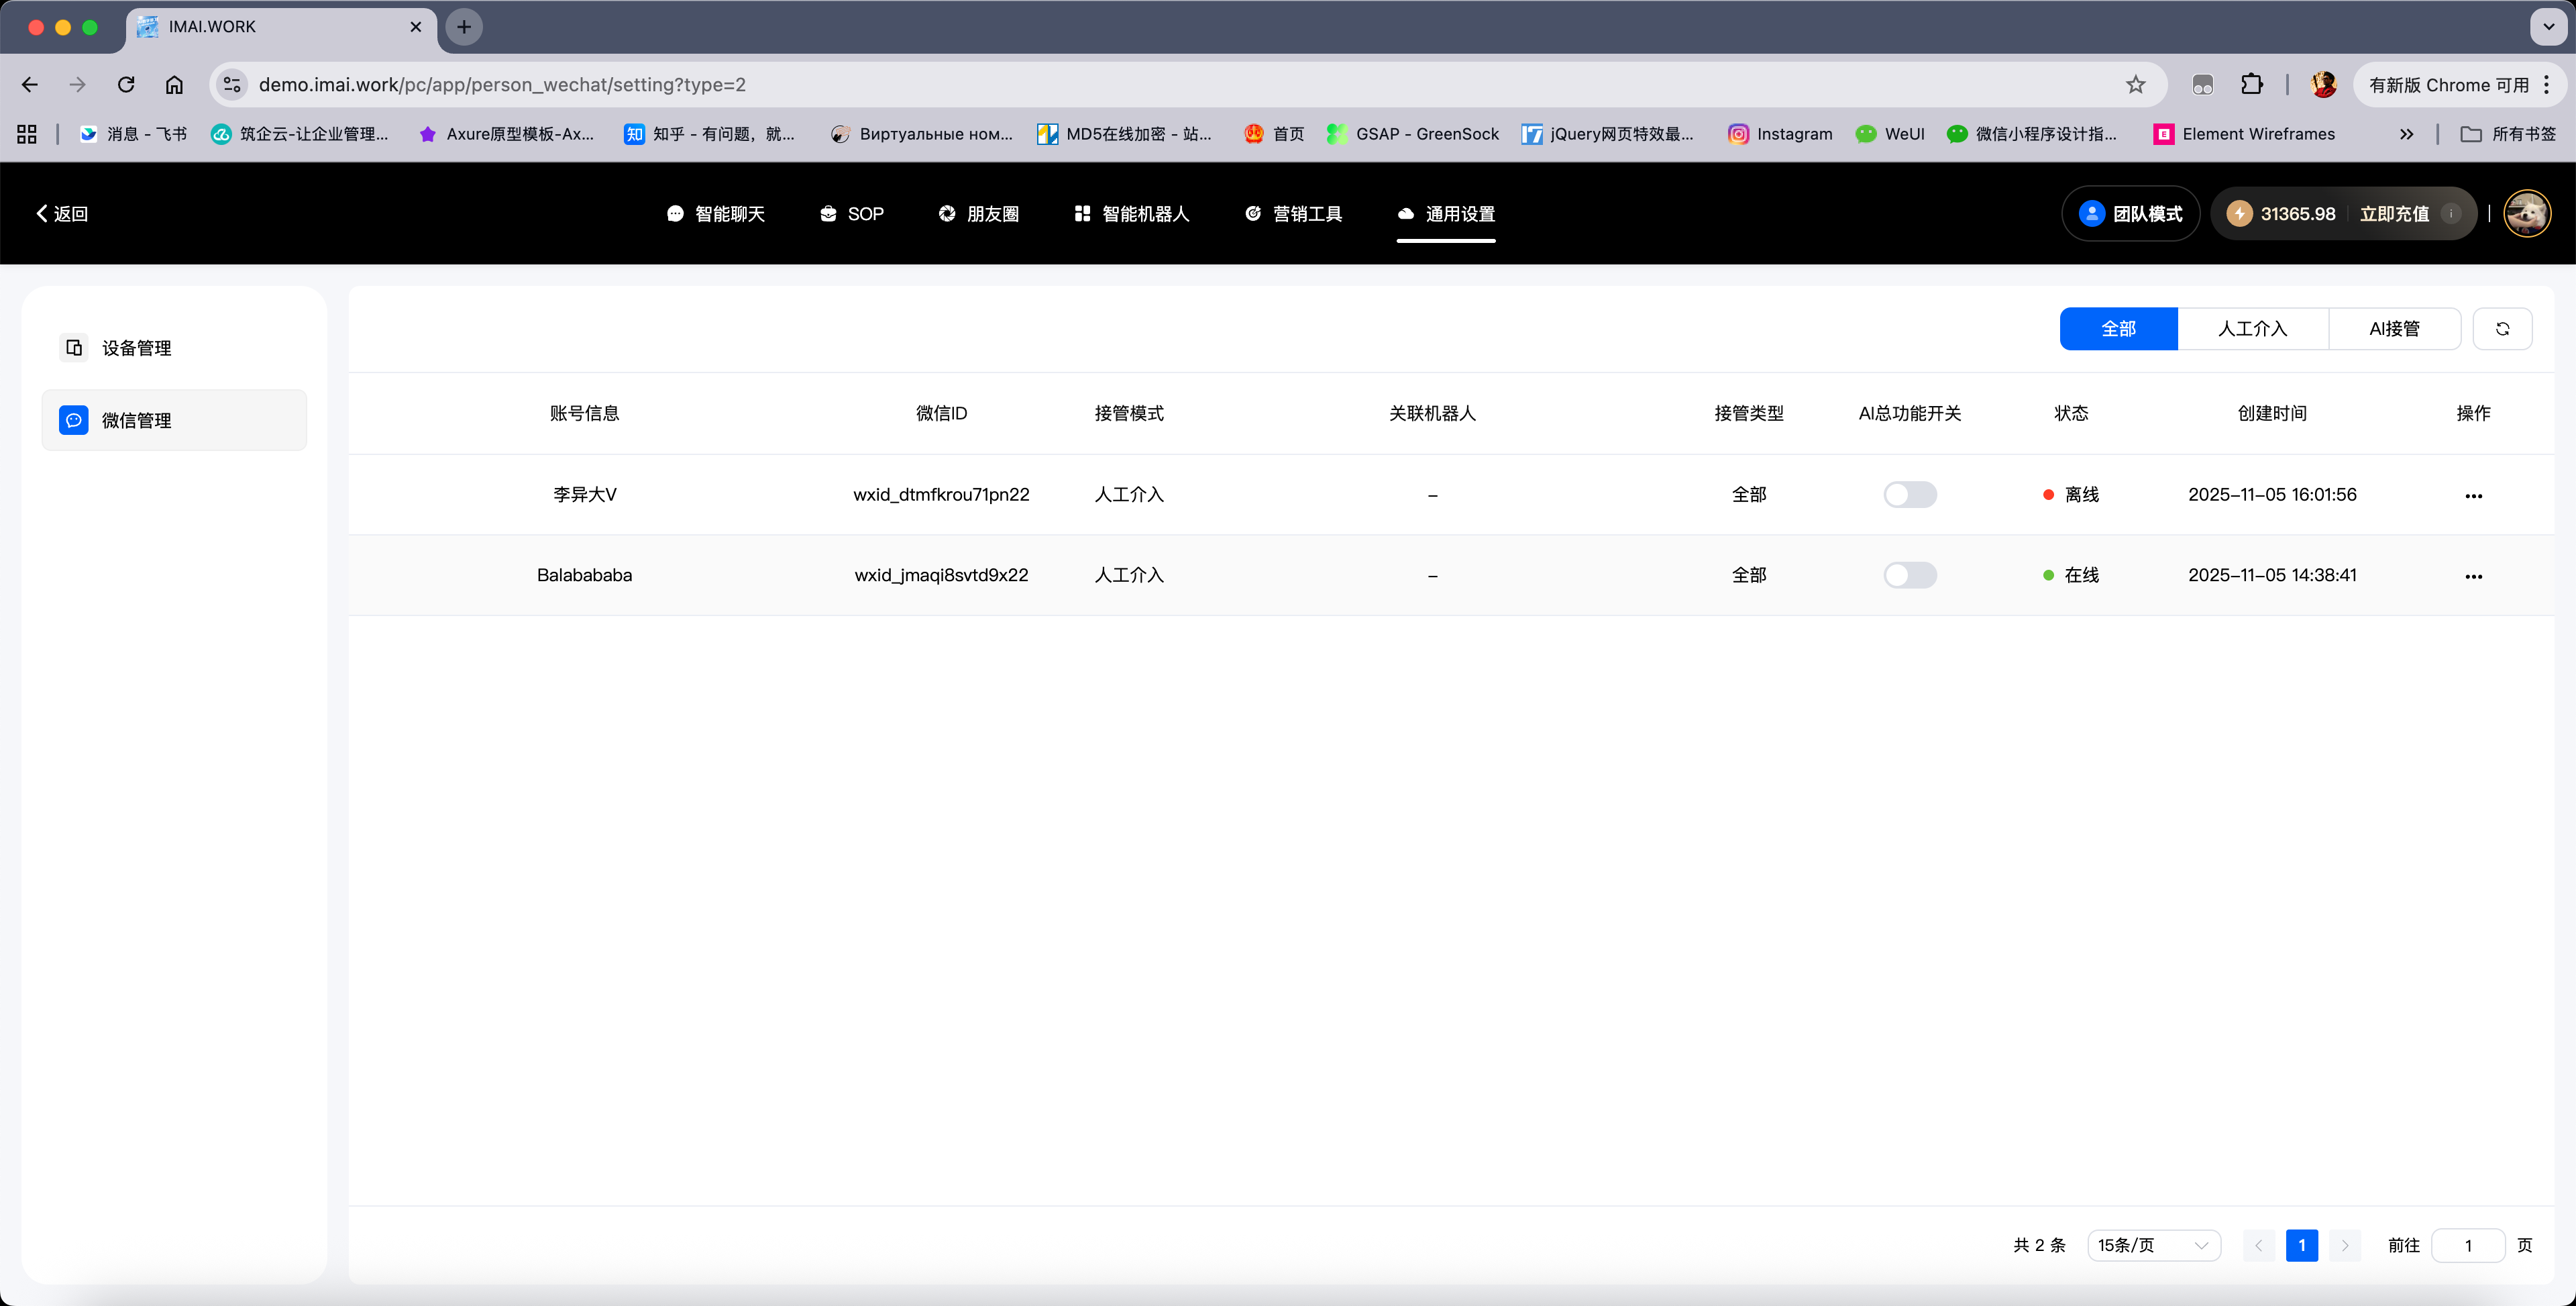Screen dimensions: 2576x1306
Task: Click the info icon next to 立即充值
Action: click(2451, 213)
